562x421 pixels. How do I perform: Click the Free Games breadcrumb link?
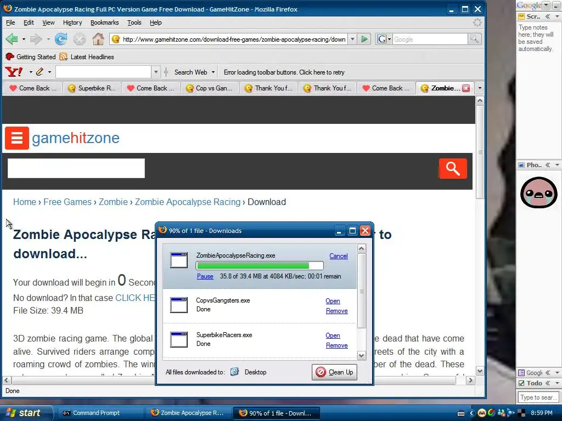click(68, 202)
